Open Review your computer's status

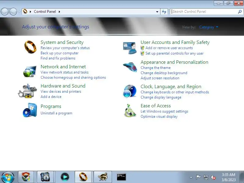[65, 48]
